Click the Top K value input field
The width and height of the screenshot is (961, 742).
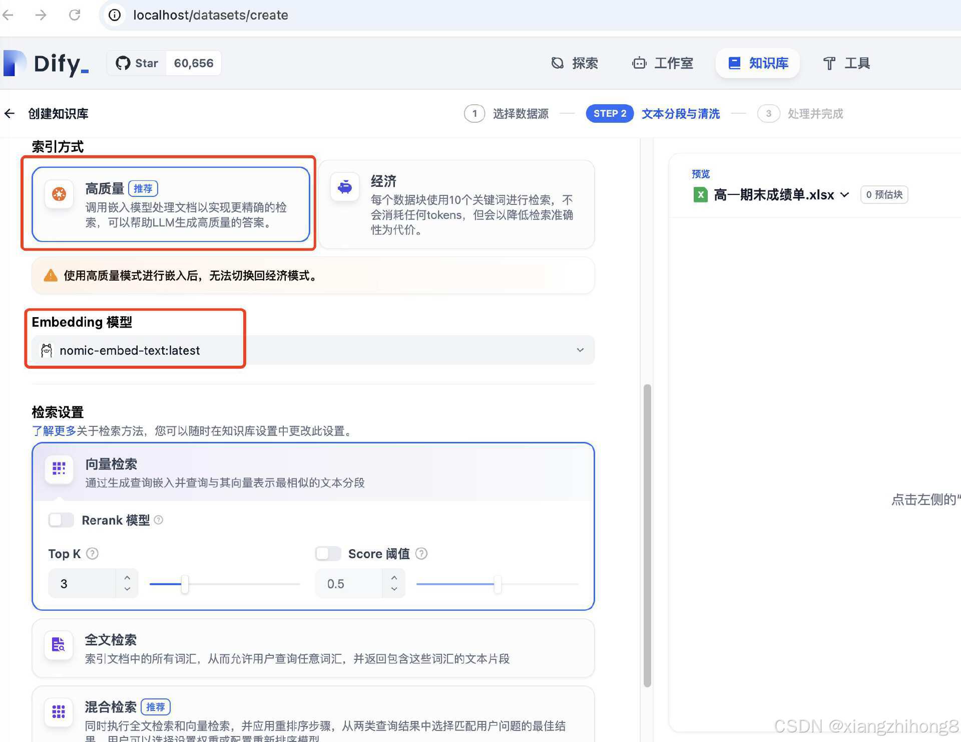pos(83,583)
